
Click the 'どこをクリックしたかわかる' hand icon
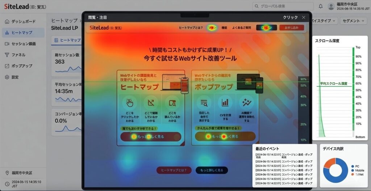(130, 103)
